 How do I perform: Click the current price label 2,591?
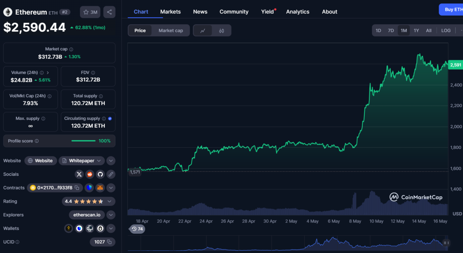456,65
